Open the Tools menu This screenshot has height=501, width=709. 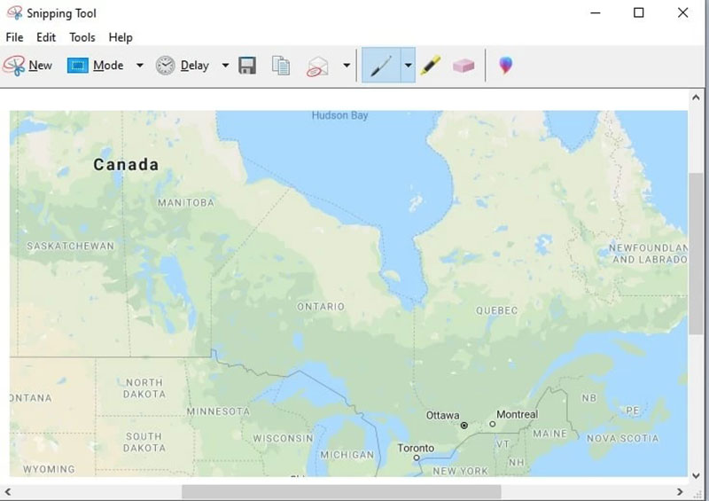click(82, 37)
